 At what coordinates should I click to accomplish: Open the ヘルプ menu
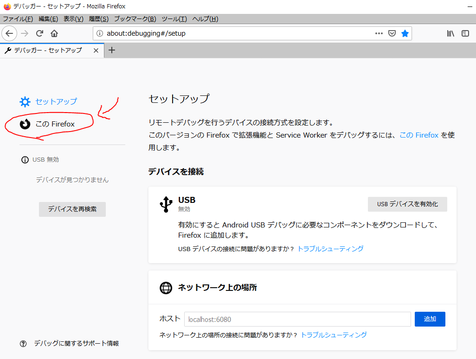tap(205, 19)
